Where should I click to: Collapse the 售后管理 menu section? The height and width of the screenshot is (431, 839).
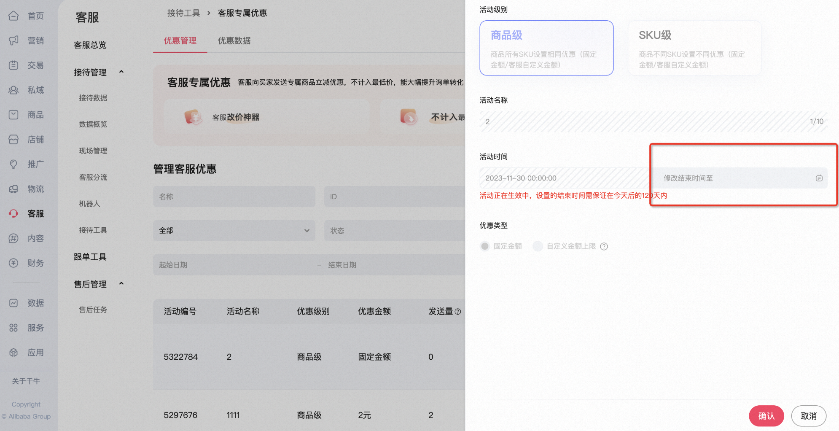coord(121,284)
